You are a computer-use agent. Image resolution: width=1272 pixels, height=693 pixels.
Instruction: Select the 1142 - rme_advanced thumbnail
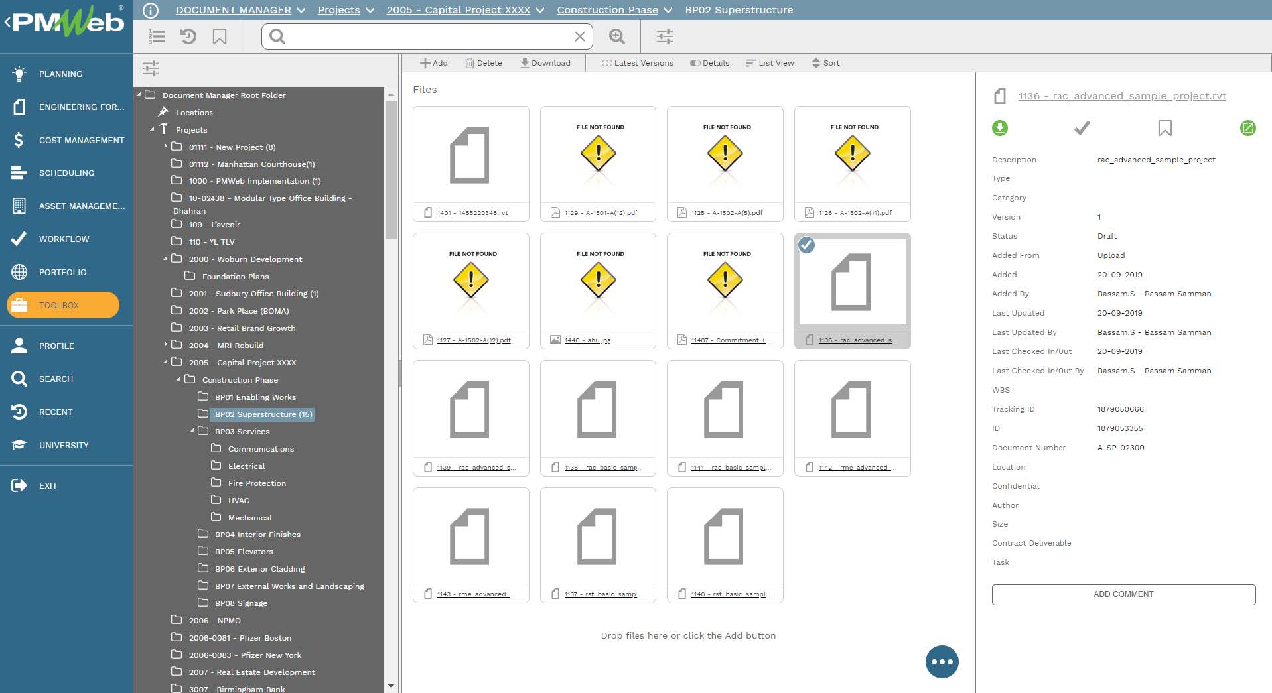[x=852, y=410]
